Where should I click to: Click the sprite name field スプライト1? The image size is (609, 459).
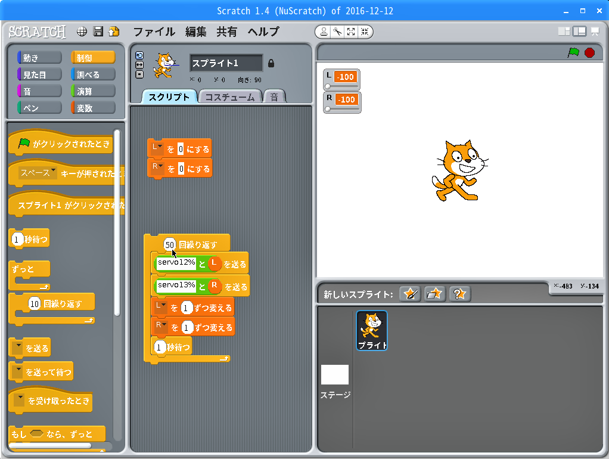click(226, 63)
